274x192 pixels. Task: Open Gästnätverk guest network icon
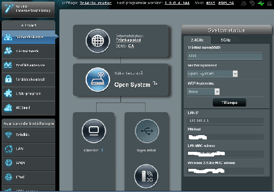pos(8,51)
